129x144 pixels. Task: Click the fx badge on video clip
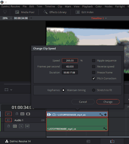tap(49, 115)
